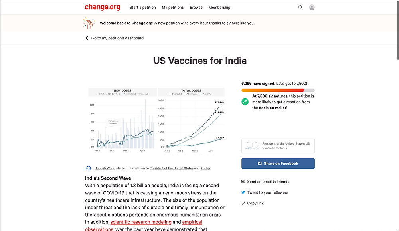
Task: Open the user account avatar menu
Action: pyautogui.click(x=312, y=7)
